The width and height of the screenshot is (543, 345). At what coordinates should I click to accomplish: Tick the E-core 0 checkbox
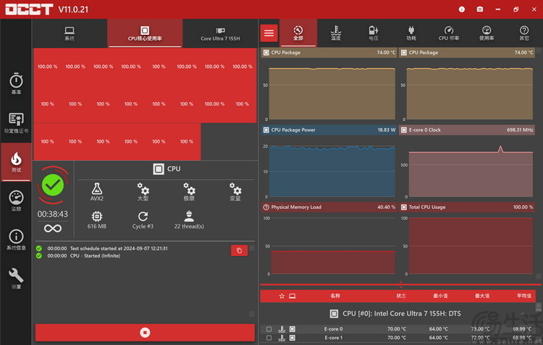[x=269, y=329]
